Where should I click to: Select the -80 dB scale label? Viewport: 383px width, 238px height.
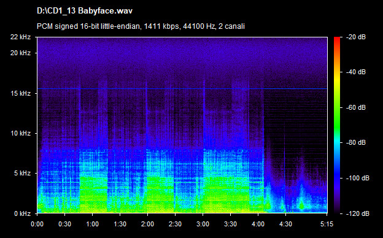point(356,142)
